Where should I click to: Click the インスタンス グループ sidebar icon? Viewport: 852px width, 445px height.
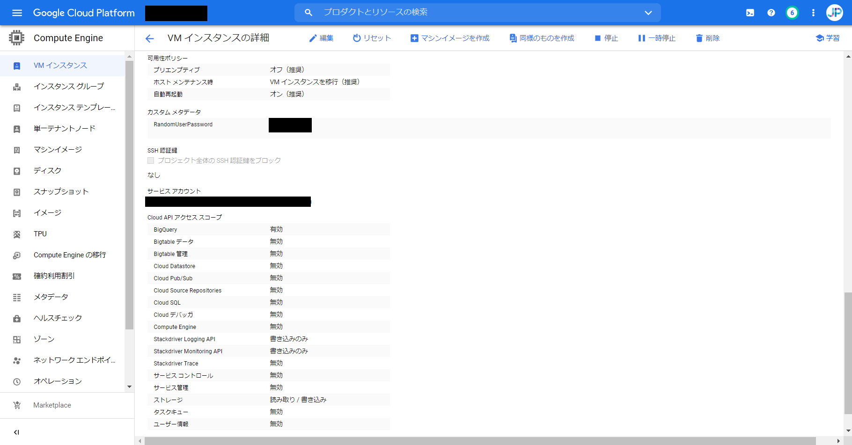coord(17,87)
